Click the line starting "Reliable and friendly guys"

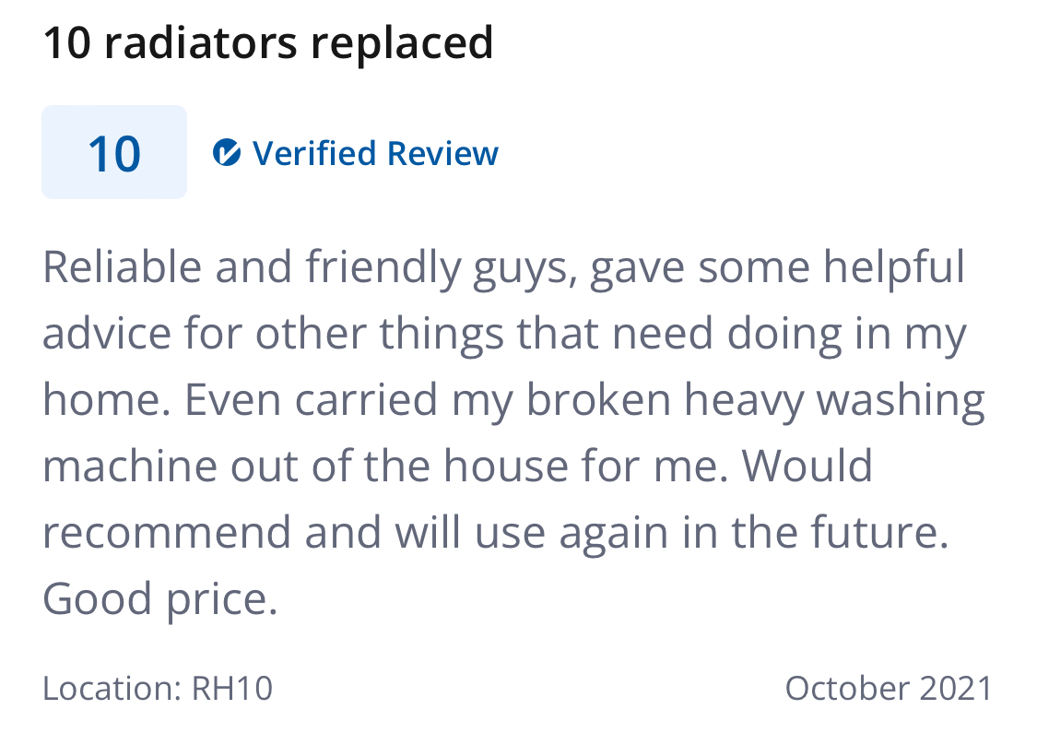[504, 268]
